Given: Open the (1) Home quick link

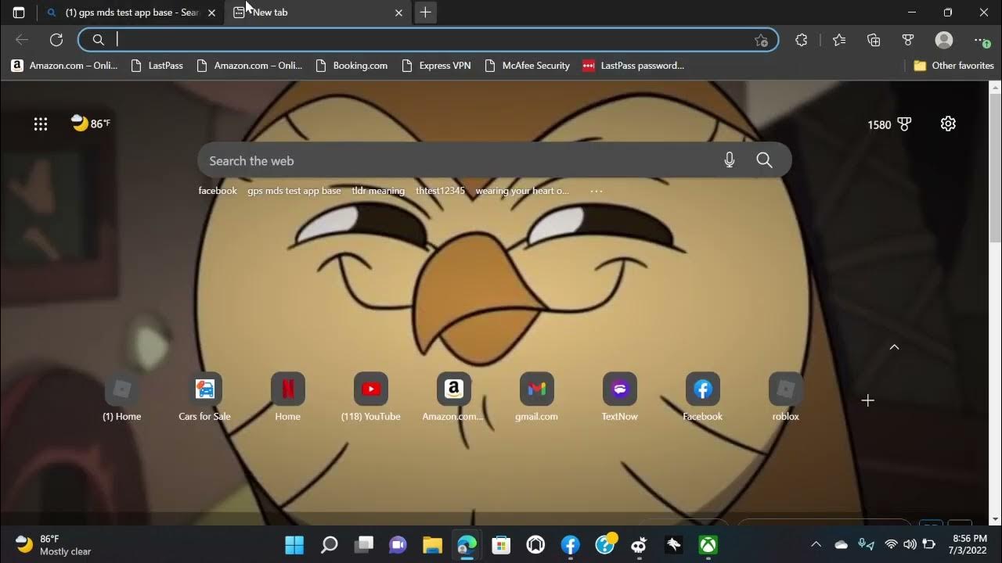Looking at the screenshot, I should (122, 397).
